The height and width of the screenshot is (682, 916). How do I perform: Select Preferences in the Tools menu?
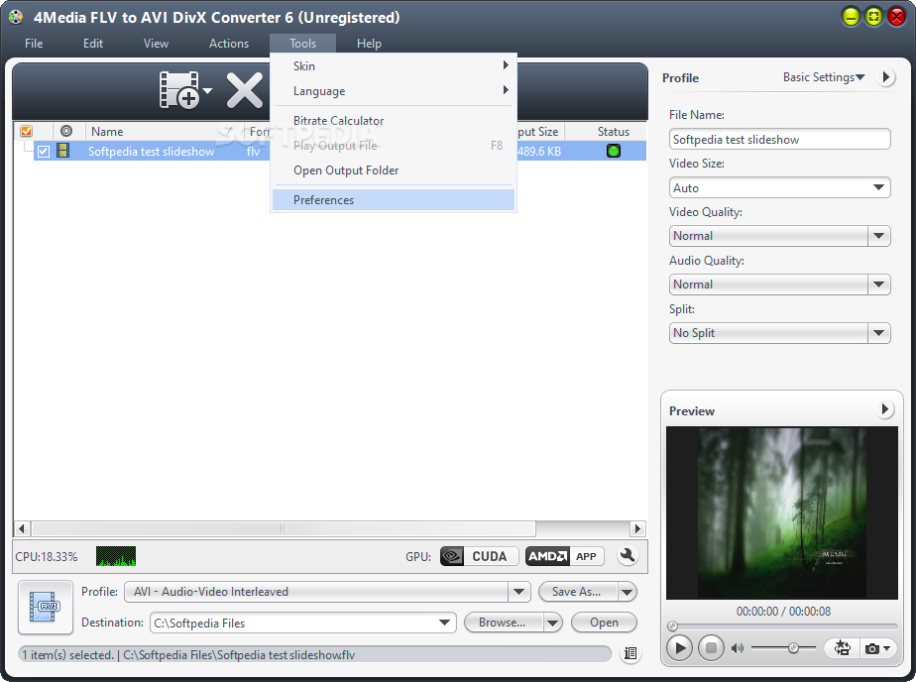pyautogui.click(x=394, y=199)
